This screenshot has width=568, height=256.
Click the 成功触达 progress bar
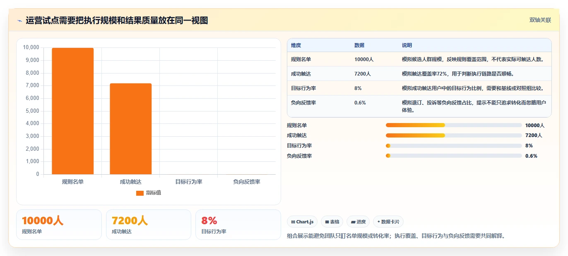point(454,135)
